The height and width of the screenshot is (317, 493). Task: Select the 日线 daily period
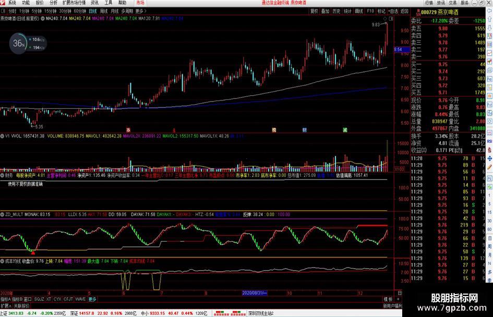pos(93,11)
